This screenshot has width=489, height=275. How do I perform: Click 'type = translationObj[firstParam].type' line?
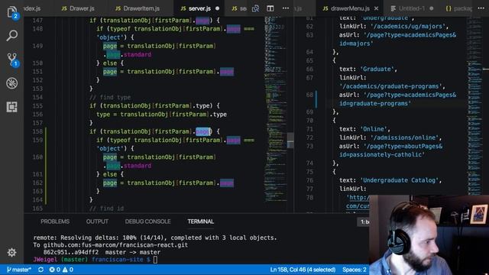tap(161, 115)
